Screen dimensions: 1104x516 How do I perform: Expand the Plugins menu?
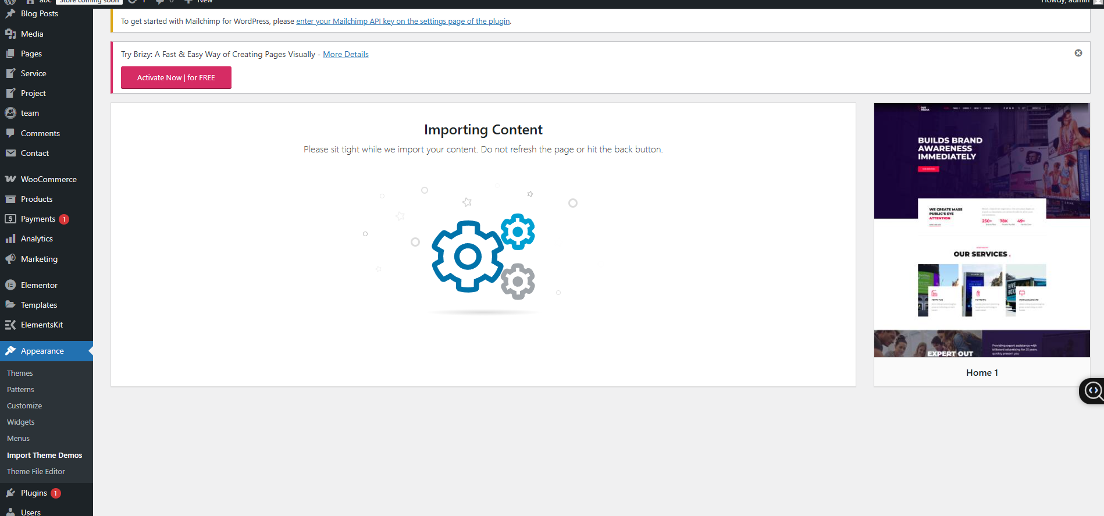[x=34, y=493]
